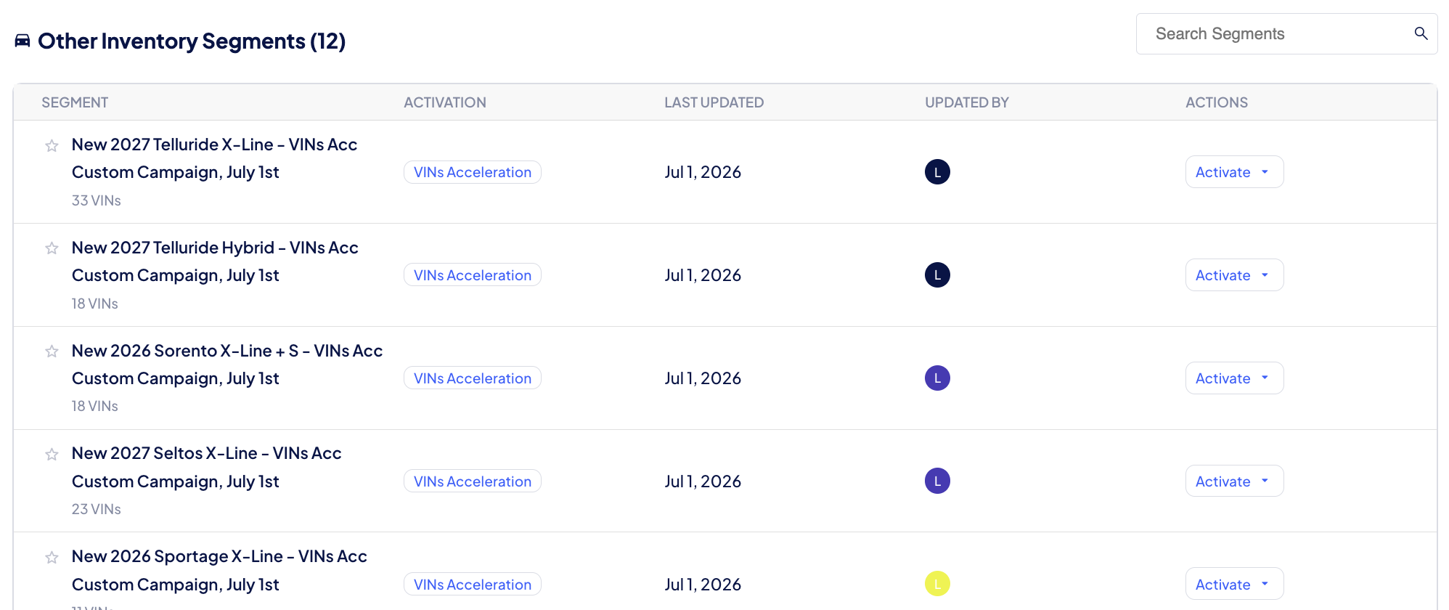This screenshot has width=1449, height=610.
Task: Click the L avatar in Telluride Hybrid row
Action: click(x=937, y=275)
